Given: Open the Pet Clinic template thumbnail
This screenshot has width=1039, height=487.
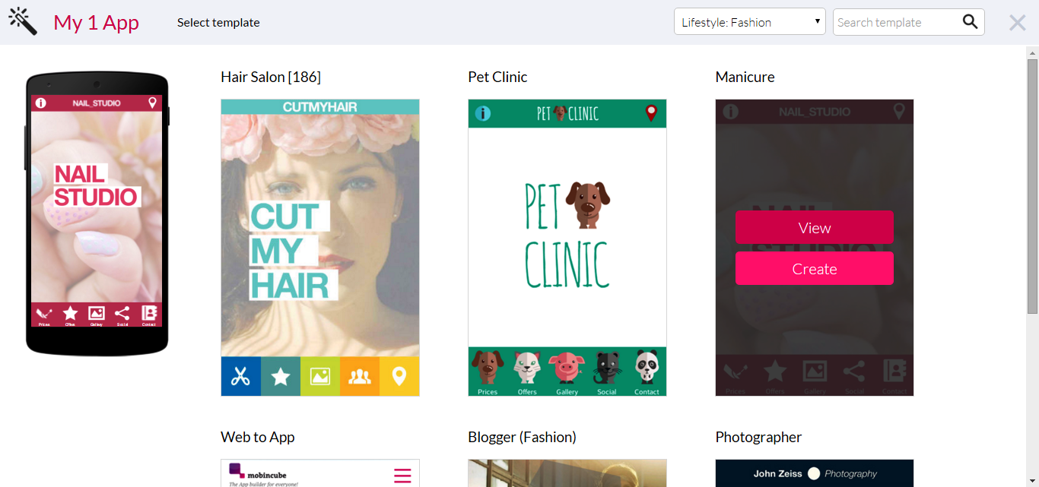Looking at the screenshot, I should point(567,248).
